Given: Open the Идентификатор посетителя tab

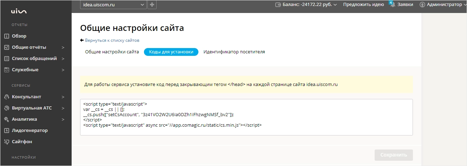Looking at the screenshot, I should 234,52.
